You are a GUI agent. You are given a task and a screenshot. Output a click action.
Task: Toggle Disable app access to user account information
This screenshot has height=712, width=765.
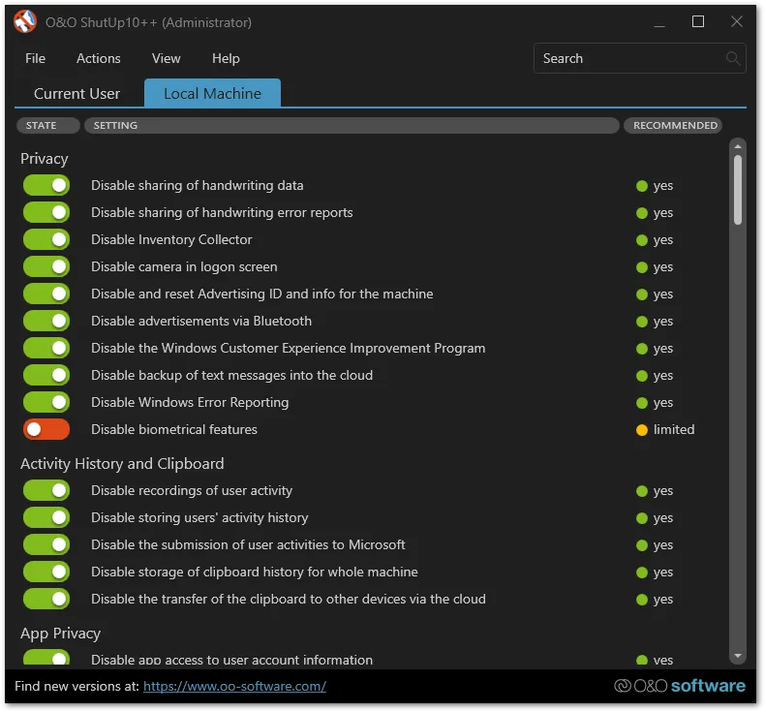[x=46, y=658]
